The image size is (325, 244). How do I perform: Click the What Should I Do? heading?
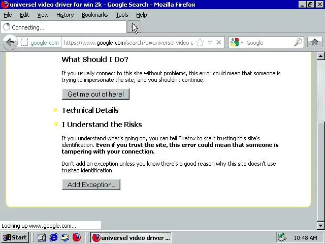pos(95,59)
